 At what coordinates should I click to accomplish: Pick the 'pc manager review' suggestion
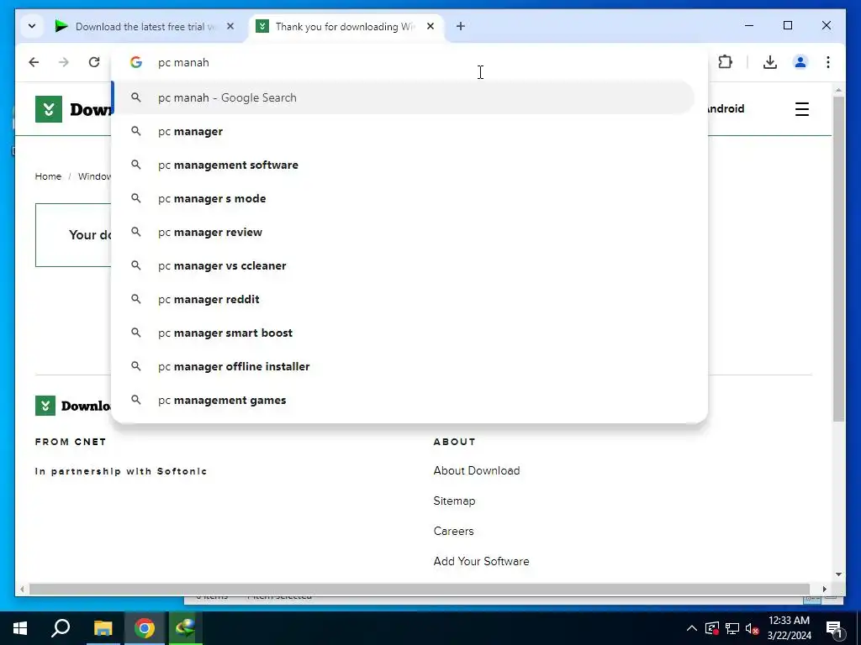(x=404, y=232)
